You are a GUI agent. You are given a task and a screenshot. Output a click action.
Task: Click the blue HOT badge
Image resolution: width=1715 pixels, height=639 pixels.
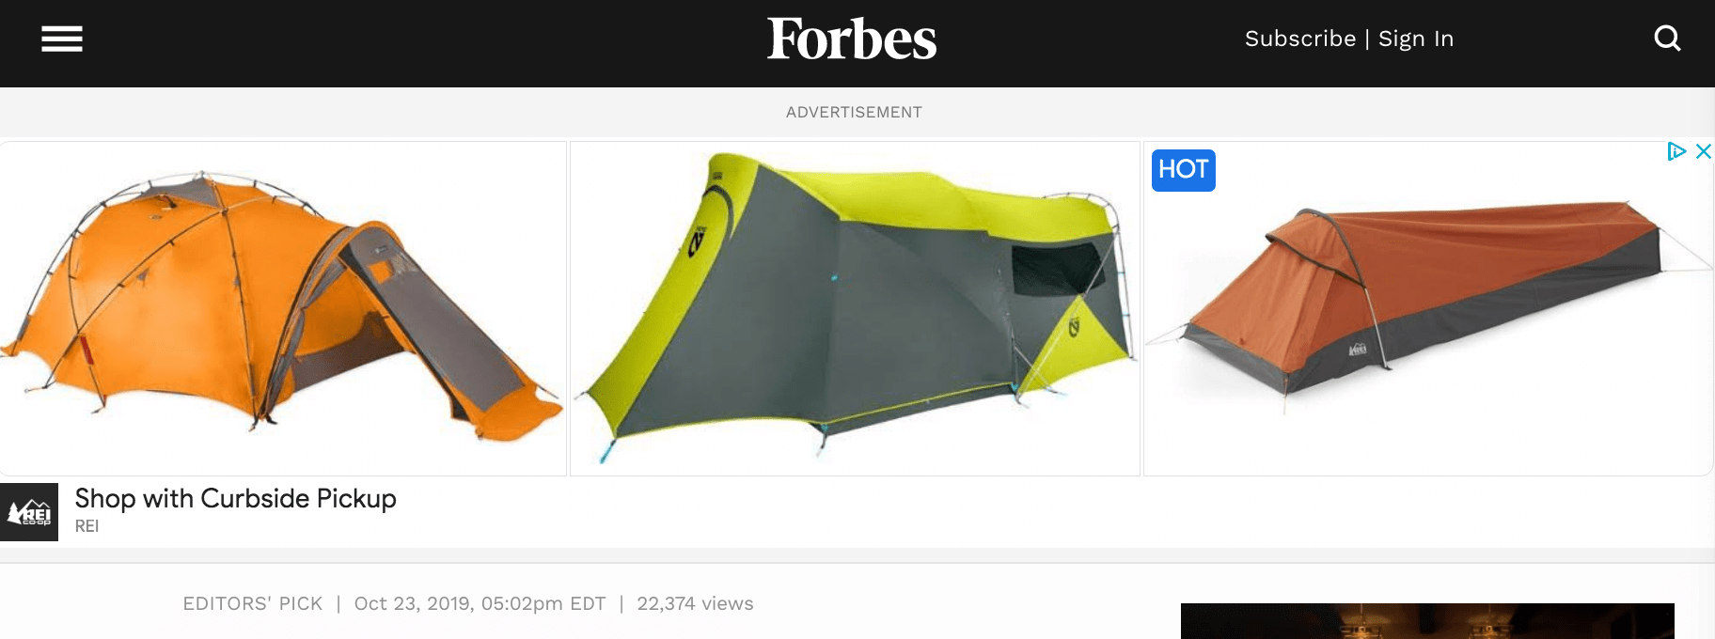(1184, 170)
